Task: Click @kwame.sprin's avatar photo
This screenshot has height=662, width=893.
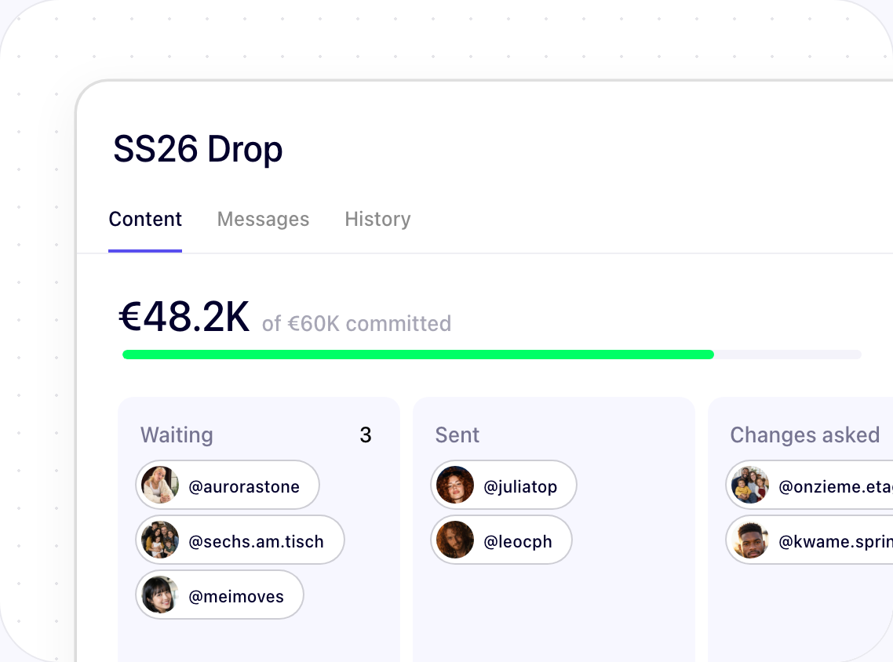Action: tap(750, 540)
